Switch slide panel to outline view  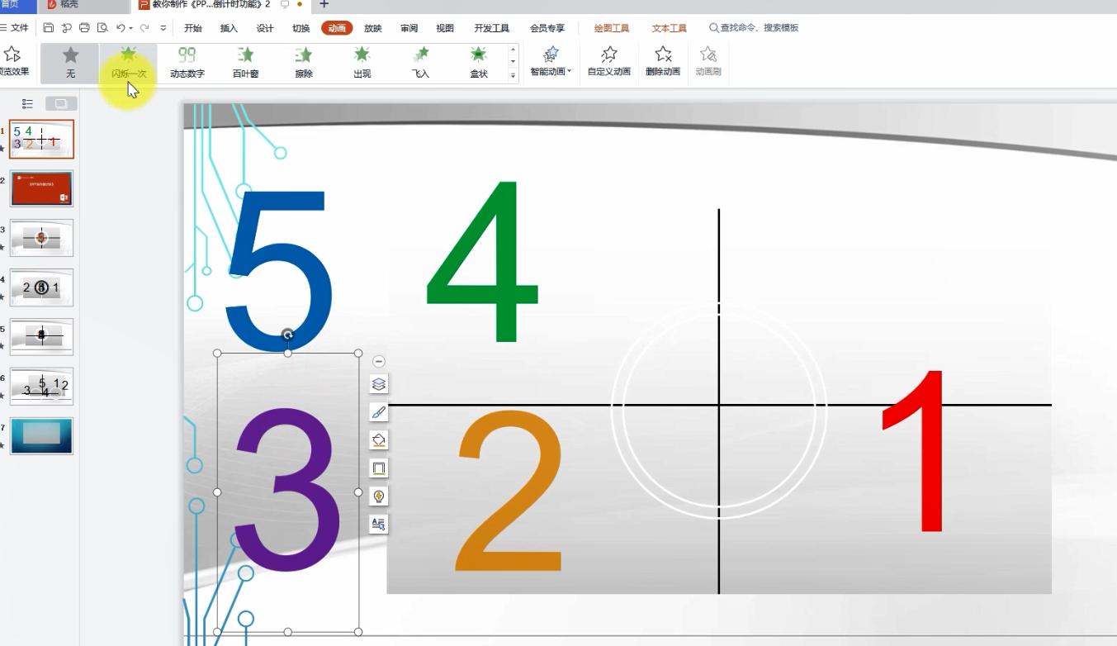(x=27, y=103)
